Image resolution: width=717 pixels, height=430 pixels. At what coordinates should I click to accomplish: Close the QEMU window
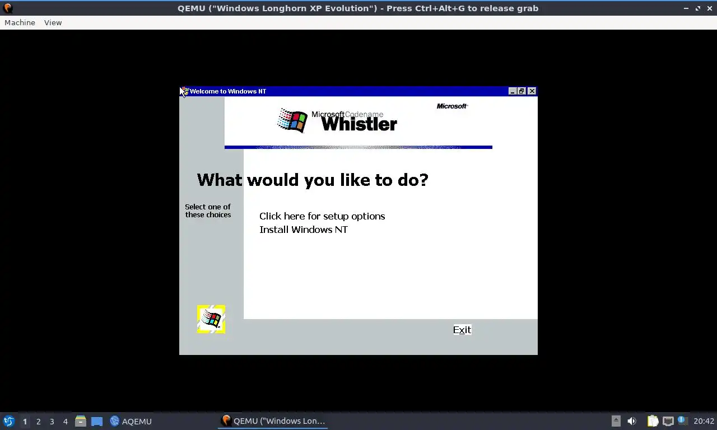(709, 8)
